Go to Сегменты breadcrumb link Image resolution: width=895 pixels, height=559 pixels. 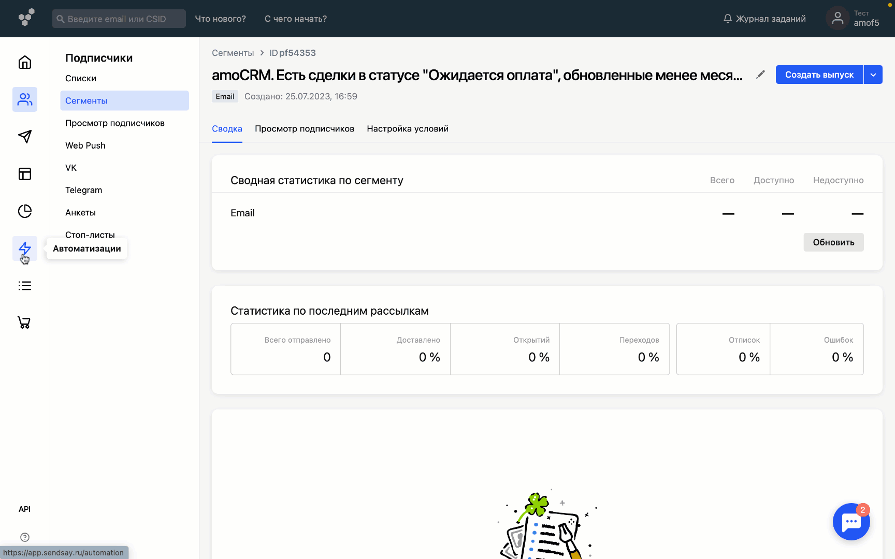coord(233,53)
